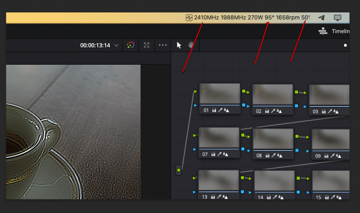The width and height of the screenshot is (360, 213).
Task: Select node 09 thumbnail
Action: 331,139
